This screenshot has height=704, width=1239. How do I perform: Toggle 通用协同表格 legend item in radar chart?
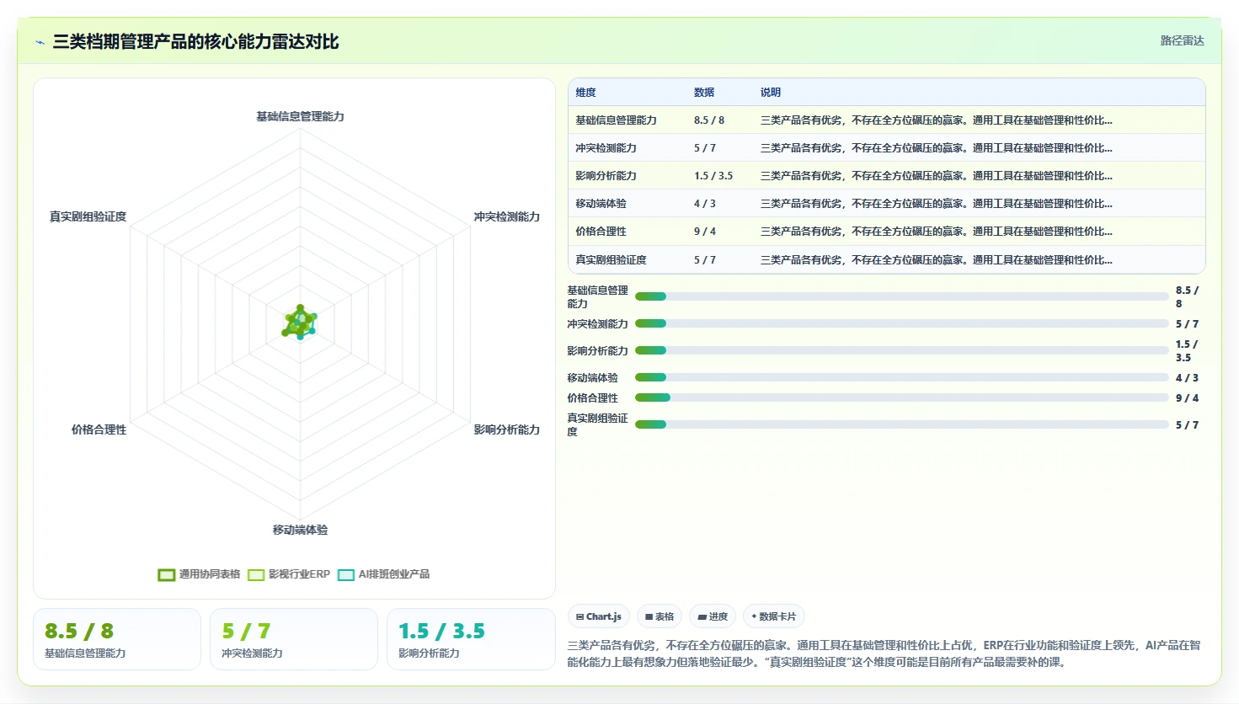200,574
